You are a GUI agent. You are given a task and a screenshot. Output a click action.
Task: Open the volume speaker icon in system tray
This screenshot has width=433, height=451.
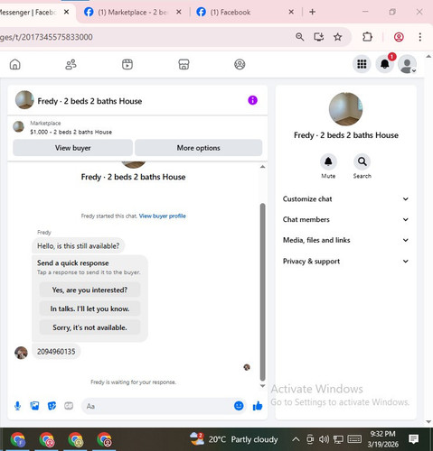pos(324,439)
